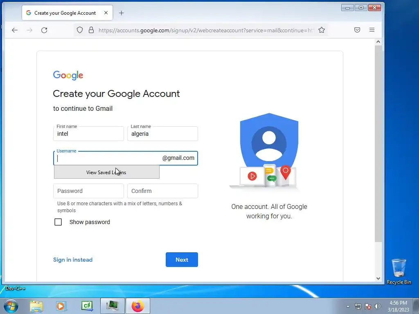Screen dimensions: 419x314
Task: View site security via the padlock icon
Action: click(91, 30)
